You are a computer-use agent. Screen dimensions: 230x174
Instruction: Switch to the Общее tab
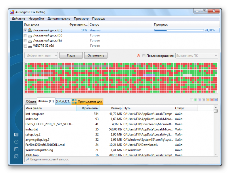tap(31, 101)
